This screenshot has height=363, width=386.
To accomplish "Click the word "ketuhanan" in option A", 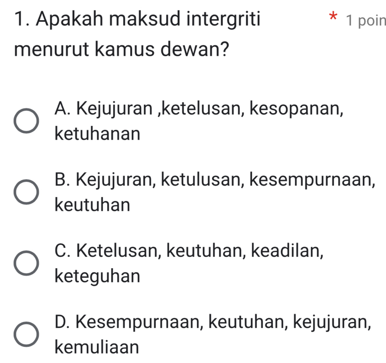I will tap(98, 133).
